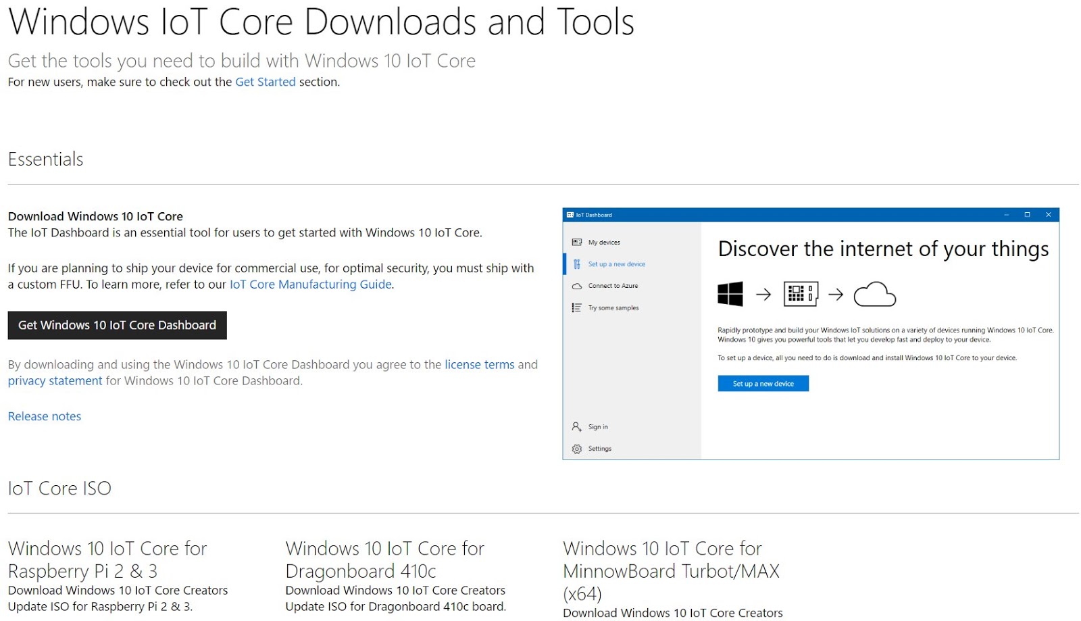Click Download Windows 10 IoT Core bold title
Screen dimensions: 1081x621
point(95,216)
